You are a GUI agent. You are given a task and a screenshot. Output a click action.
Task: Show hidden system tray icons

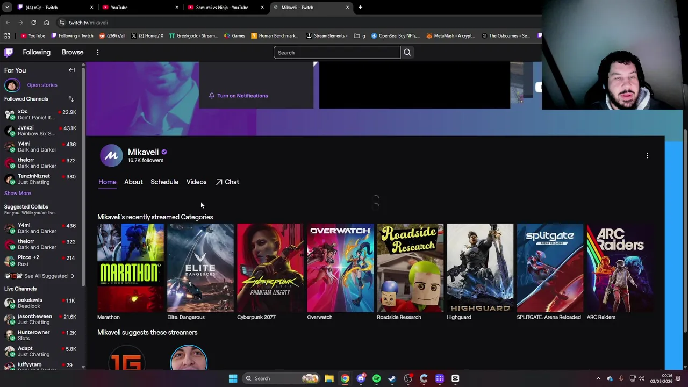[598, 378]
